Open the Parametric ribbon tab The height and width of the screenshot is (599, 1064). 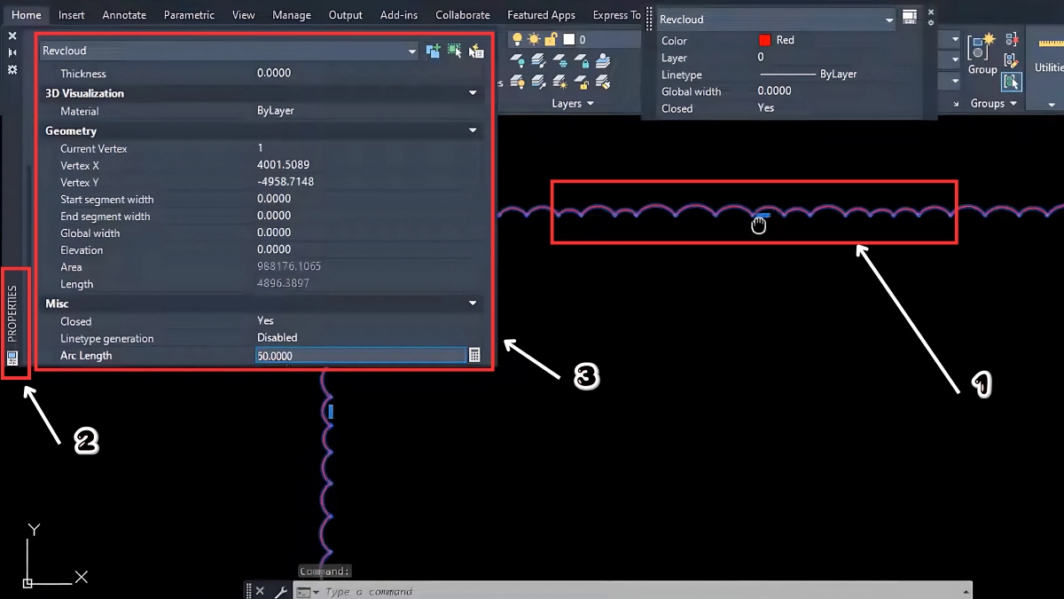click(189, 15)
